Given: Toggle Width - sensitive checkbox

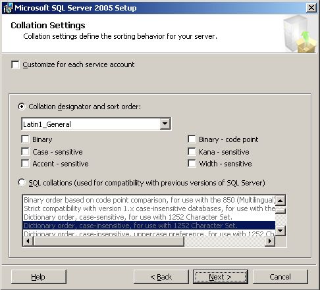Looking at the screenshot, I should click(x=192, y=164).
